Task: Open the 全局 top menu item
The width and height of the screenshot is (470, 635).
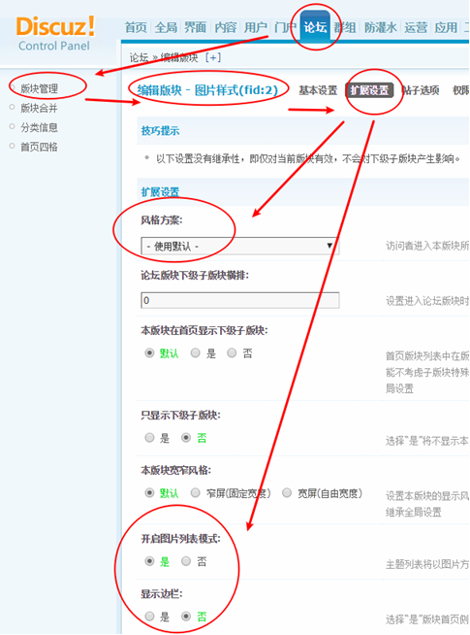Action: 166,27
